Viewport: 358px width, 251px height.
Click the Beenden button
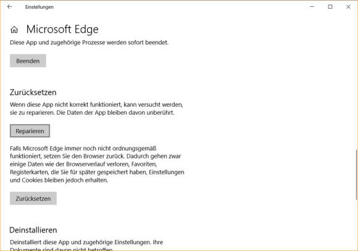[28, 60]
